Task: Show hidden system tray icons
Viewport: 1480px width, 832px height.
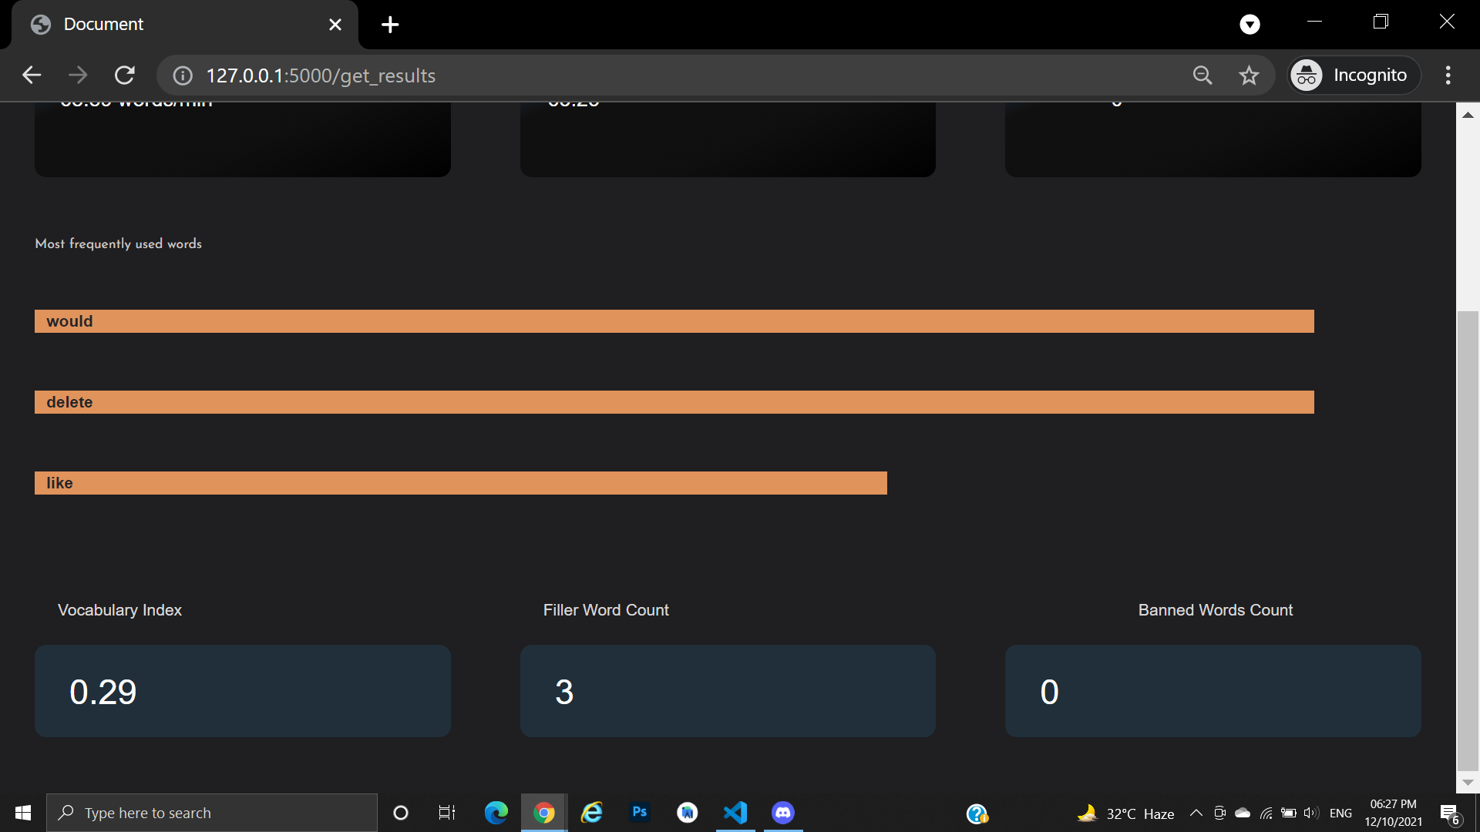Action: [1196, 813]
